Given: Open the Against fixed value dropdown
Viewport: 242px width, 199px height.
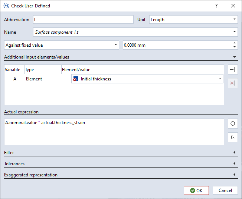Looking at the screenshot, I should (x=116, y=45).
